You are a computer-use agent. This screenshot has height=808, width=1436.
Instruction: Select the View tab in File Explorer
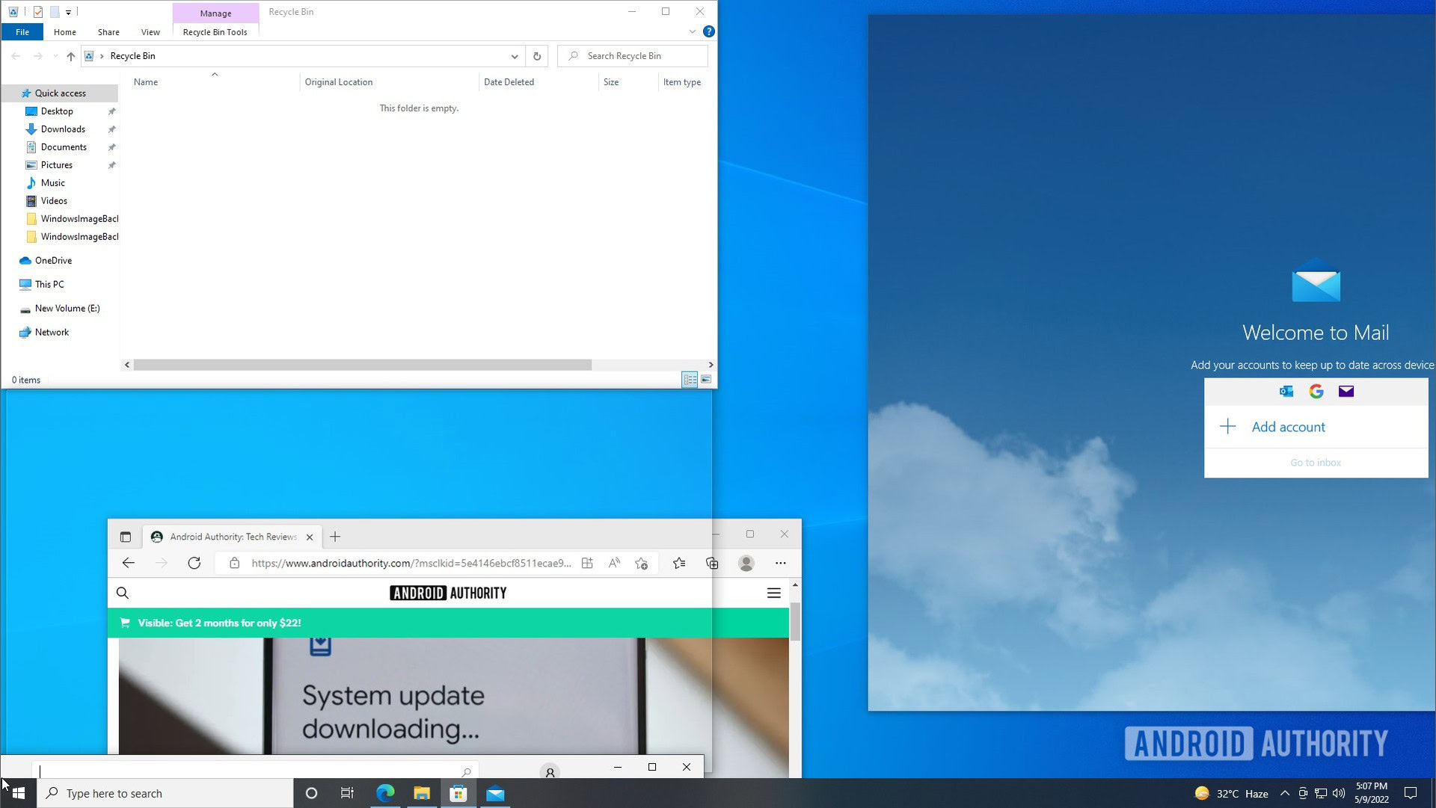click(150, 31)
